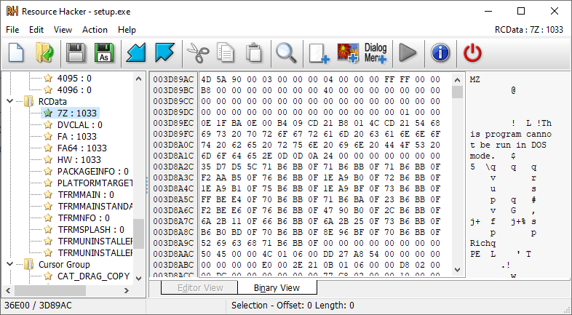Viewport: 572px width, 315px height.
Task: Click the New blank script toolbar icon
Action: (16, 53)
